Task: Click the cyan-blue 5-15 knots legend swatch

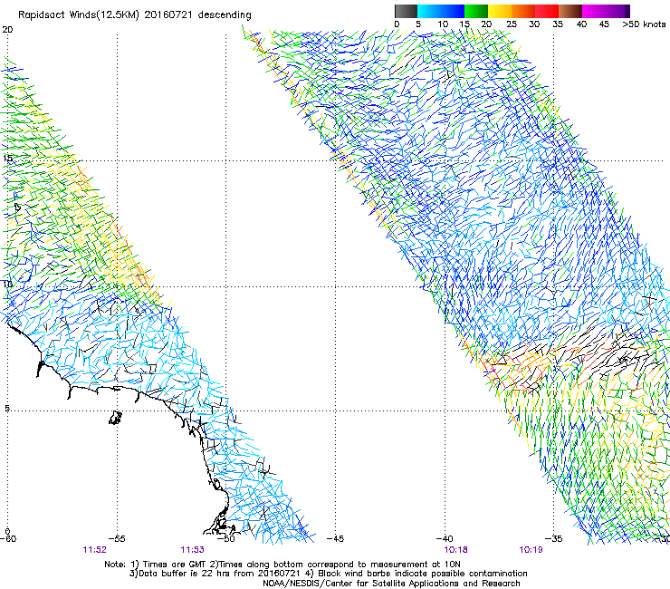Action: point(441,11)
